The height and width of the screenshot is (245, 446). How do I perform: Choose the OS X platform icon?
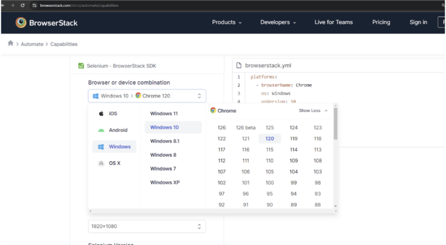coord(101,163)
